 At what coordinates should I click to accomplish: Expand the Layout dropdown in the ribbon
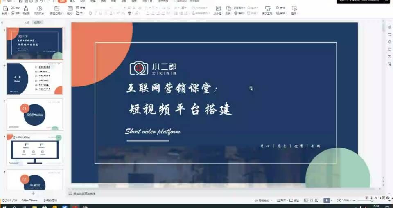click(70, 13)
